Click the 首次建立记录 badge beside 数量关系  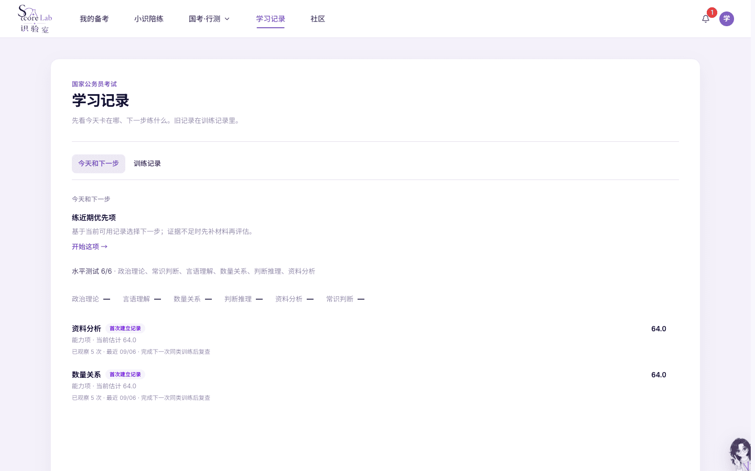(125, 375)
